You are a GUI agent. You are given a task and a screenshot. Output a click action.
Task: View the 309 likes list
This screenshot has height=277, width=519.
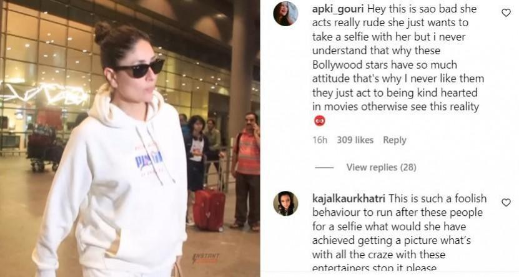click(x=355, y=140)
